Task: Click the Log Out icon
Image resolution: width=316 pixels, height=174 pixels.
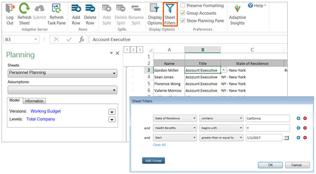Action: (x=10, y=9)
